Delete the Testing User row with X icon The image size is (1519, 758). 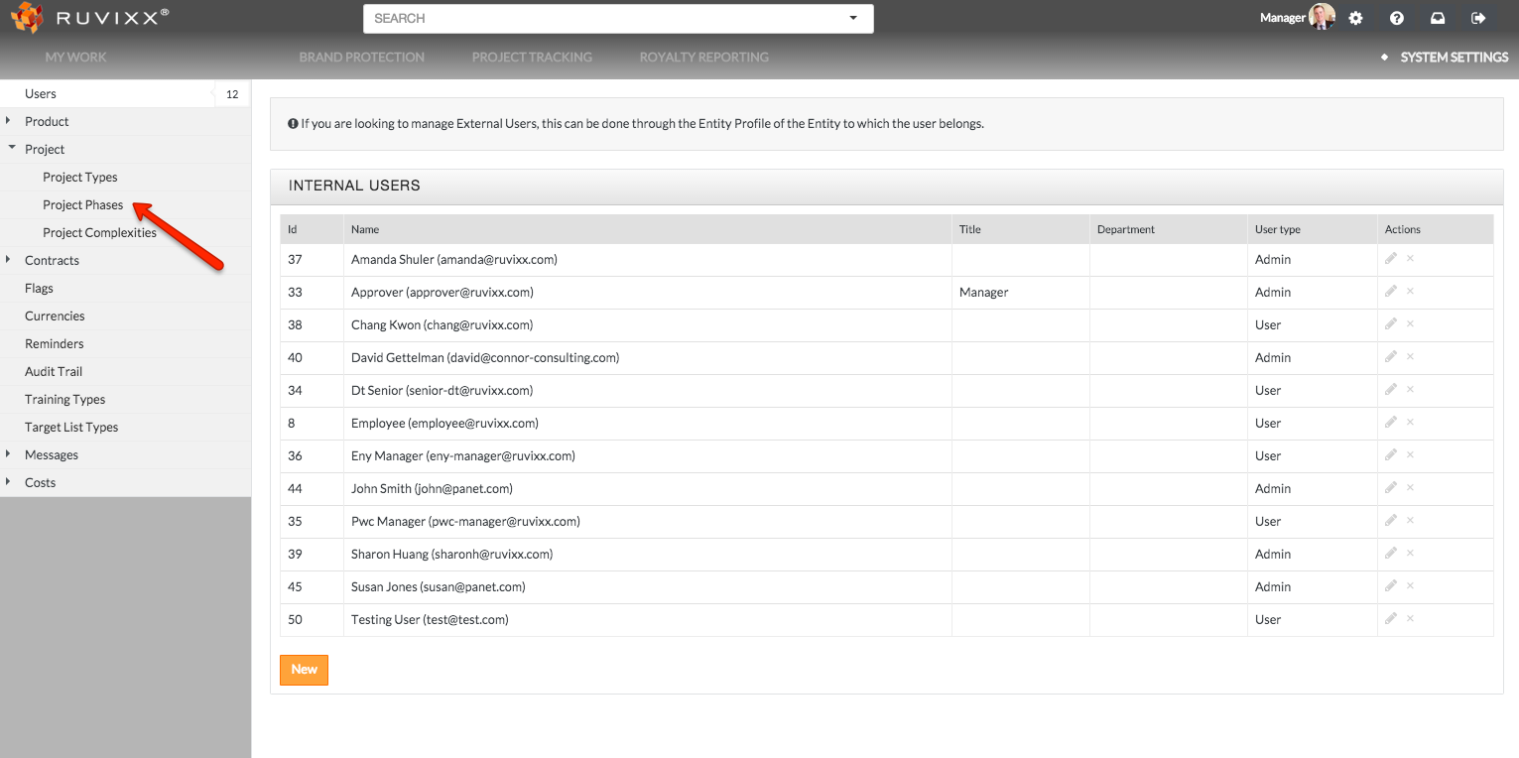[1410, 619]
